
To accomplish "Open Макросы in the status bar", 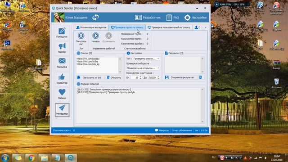I will pyautogui.click(x=162, y=130).
